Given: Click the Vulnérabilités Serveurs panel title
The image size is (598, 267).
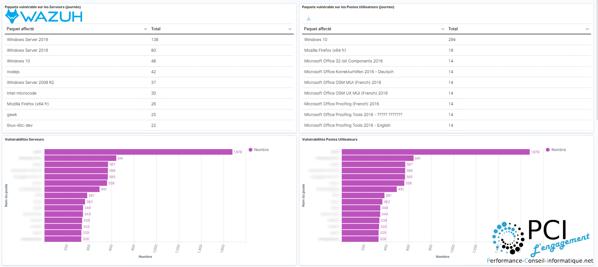Looking at the screenshot, I should point(24,139).
